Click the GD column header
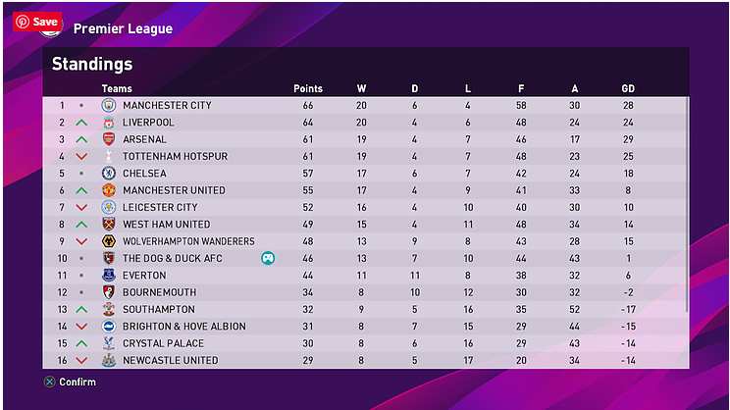 [x=628, y=89]
